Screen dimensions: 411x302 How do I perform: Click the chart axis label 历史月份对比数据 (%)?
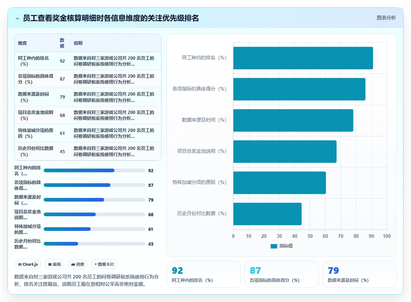[x=201, y=213]
